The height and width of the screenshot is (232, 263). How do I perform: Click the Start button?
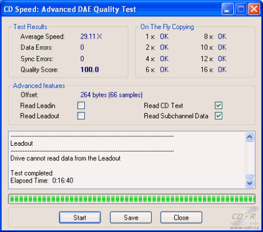tap(80, 217)
